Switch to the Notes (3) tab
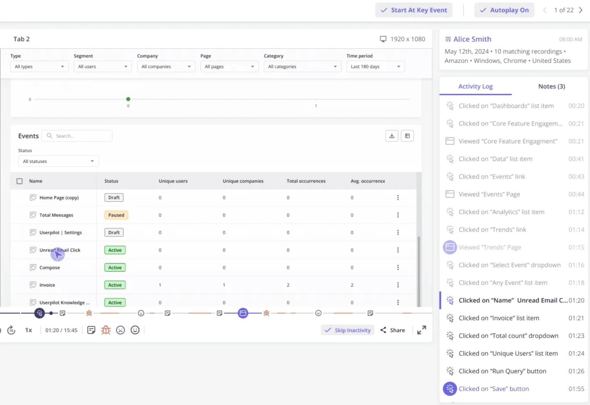Image resolution: width=590 pixels, height=405 pixels. (x=551, y=86)
